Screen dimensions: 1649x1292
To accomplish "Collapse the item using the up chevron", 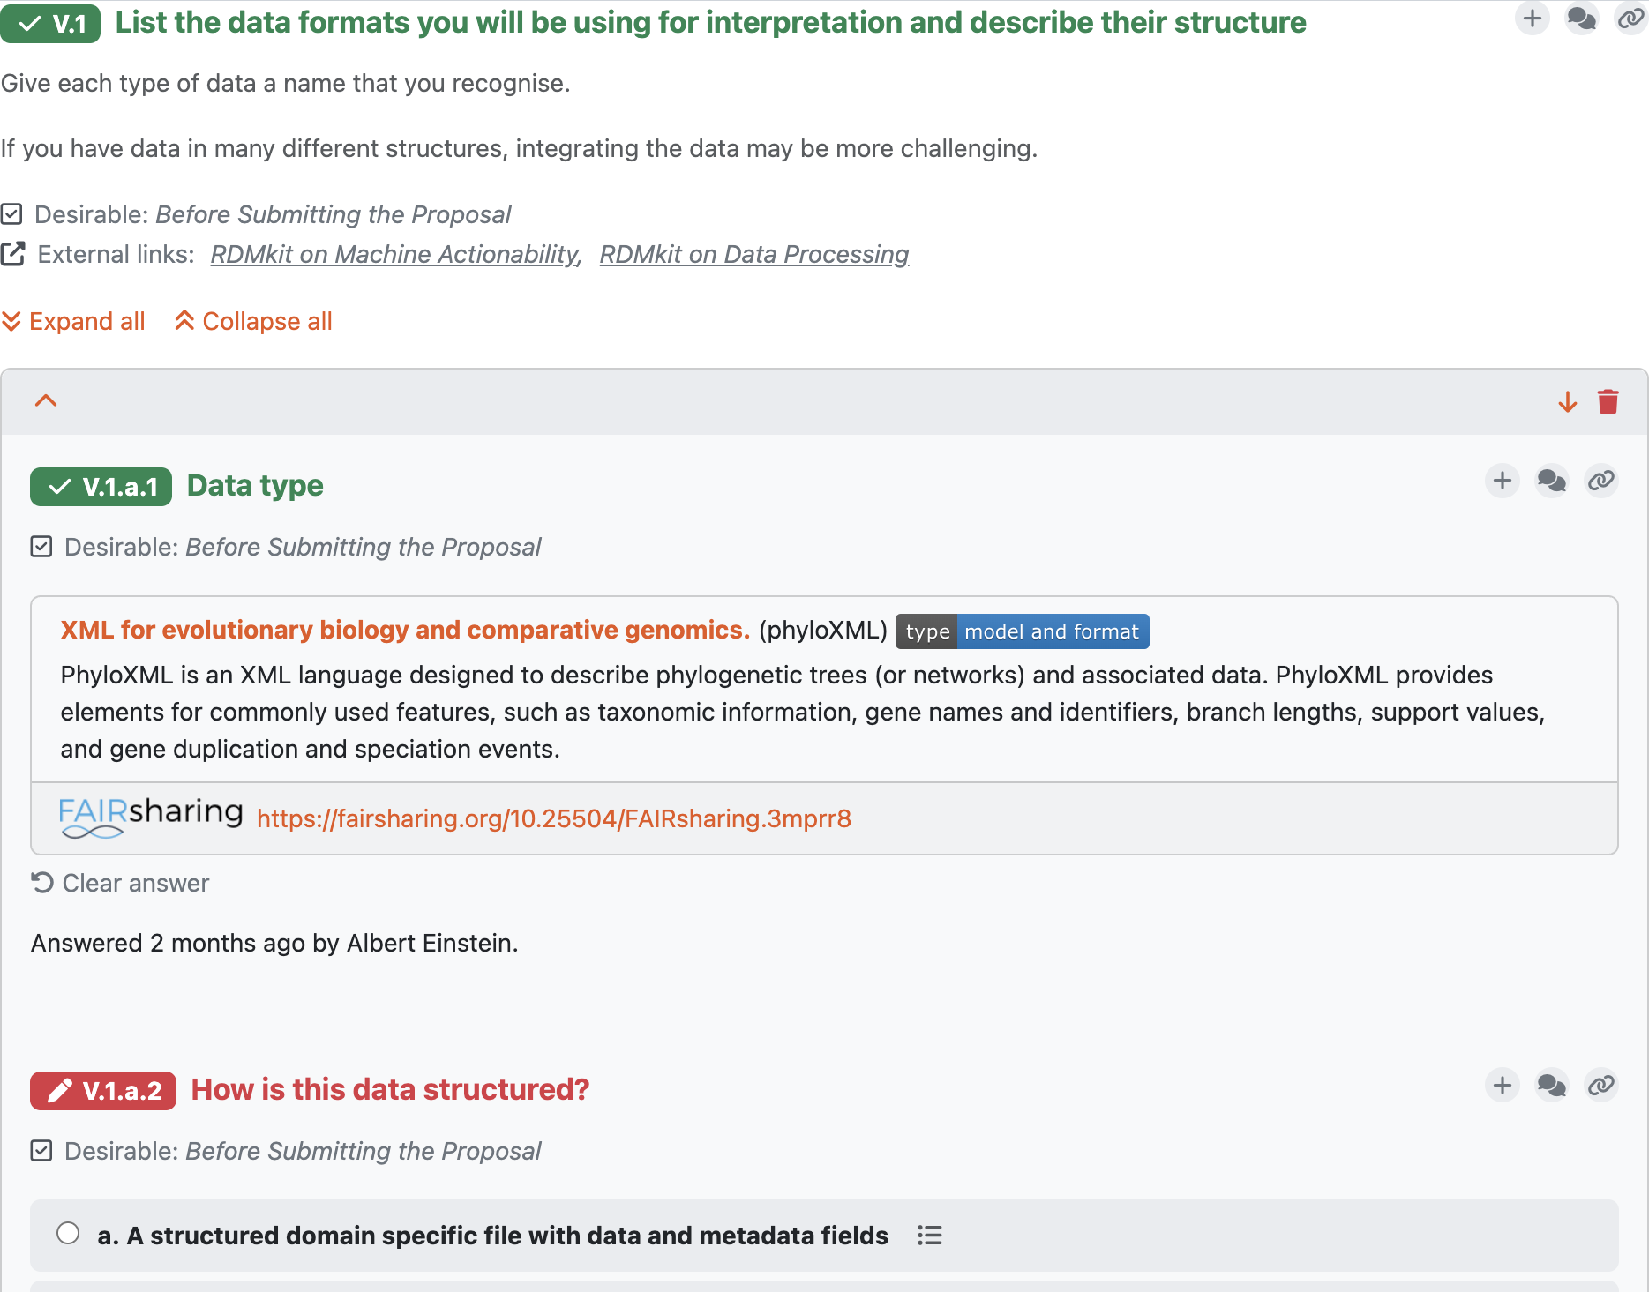I will coord(46,401).
